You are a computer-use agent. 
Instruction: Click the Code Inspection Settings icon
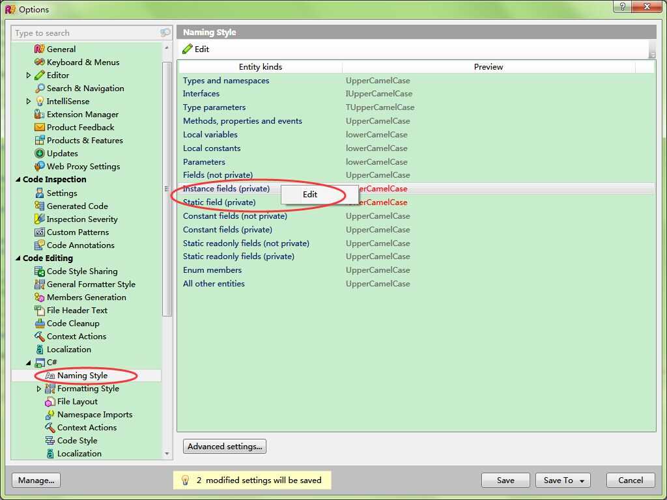pos(40,193)
